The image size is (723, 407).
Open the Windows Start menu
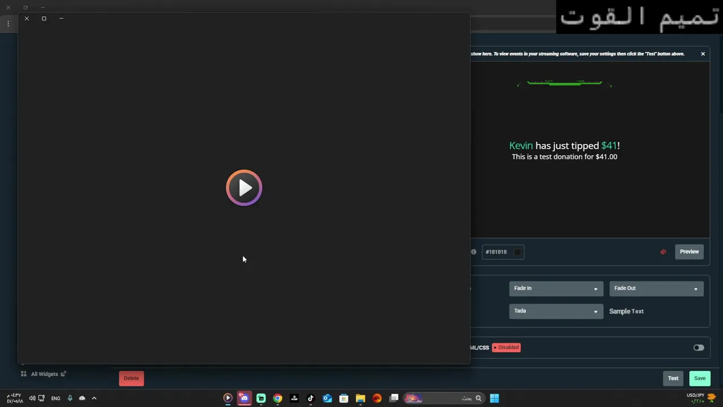pos(494,399)
